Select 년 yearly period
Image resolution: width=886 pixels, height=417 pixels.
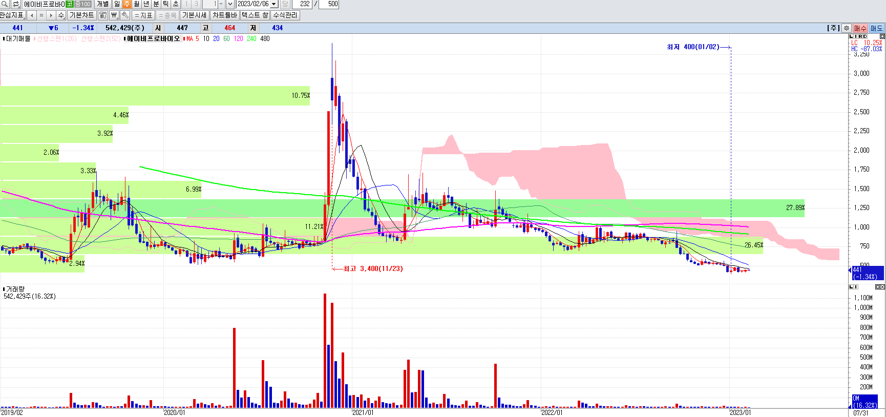tap(146, 4)
